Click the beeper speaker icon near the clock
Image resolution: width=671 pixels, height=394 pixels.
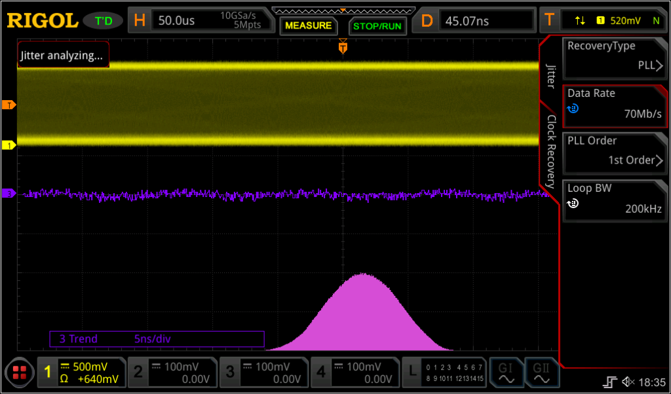[628, 381]
